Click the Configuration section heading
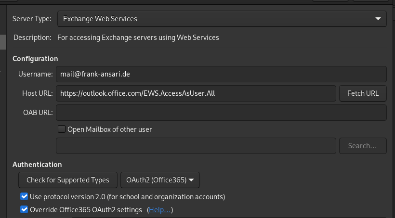This screenshot has height=218, width=395. coord(35,59)
